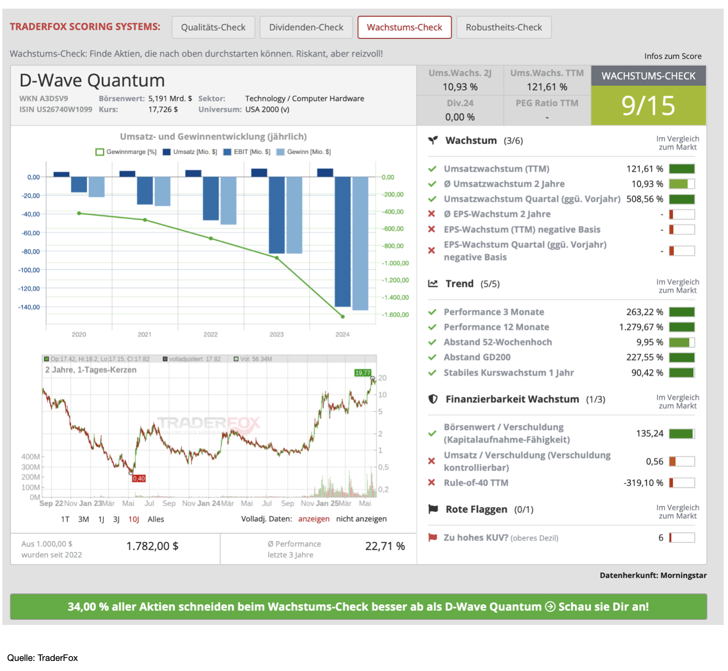Screen dimensions: 728x671
Task: Open the Qualitäts-Check tab
Action: [213, 27]
